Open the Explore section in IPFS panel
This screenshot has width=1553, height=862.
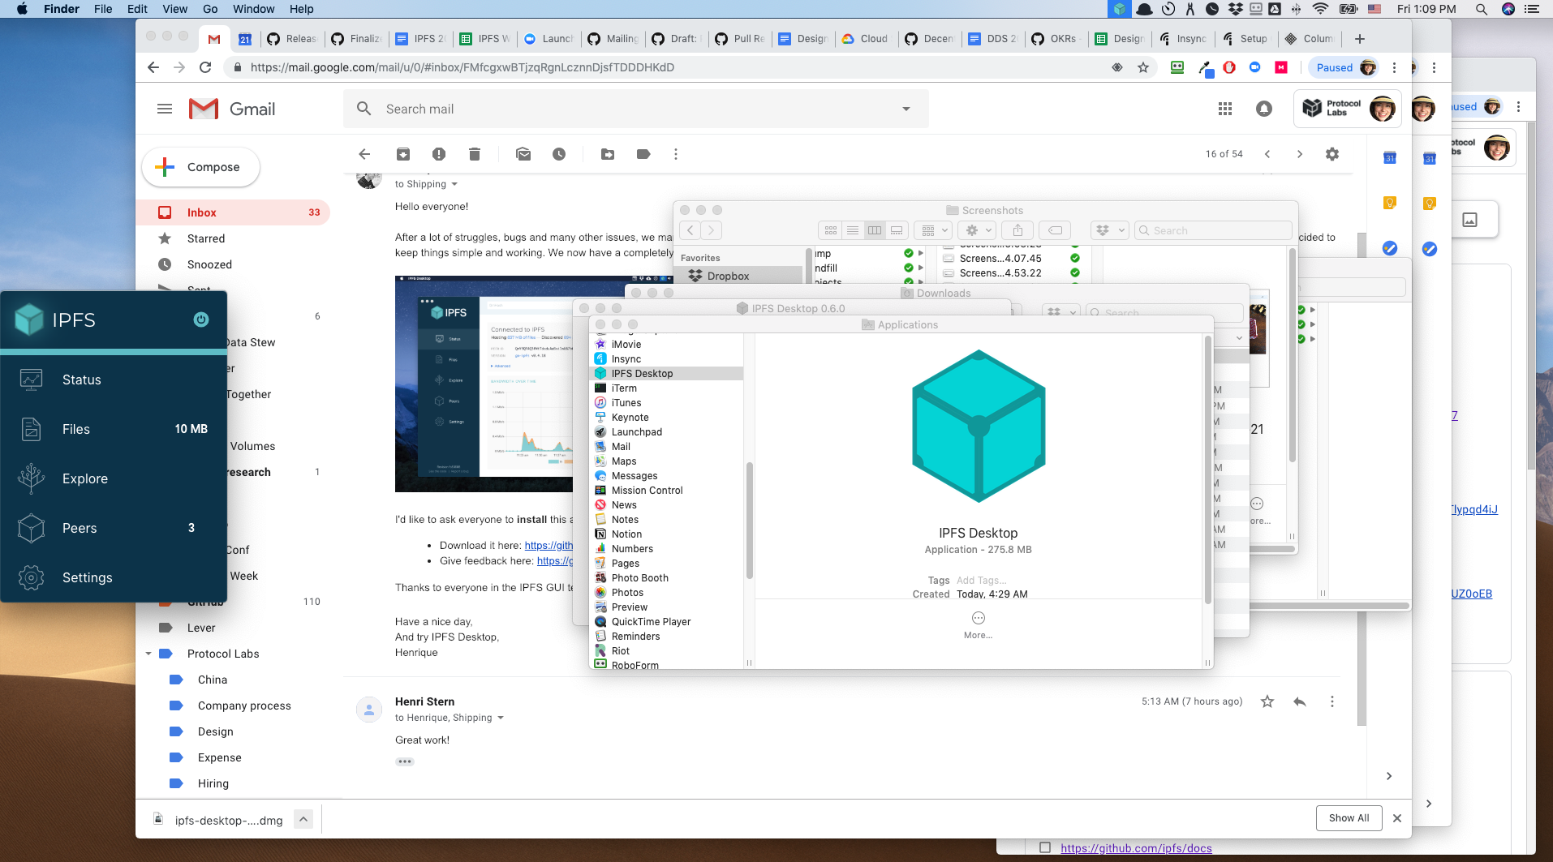tap(84, 478)
